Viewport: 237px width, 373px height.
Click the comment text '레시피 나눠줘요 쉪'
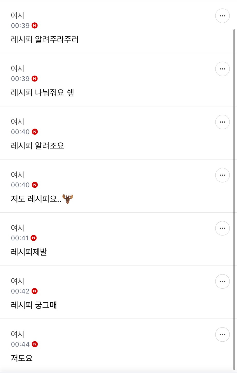click(42, 93)
